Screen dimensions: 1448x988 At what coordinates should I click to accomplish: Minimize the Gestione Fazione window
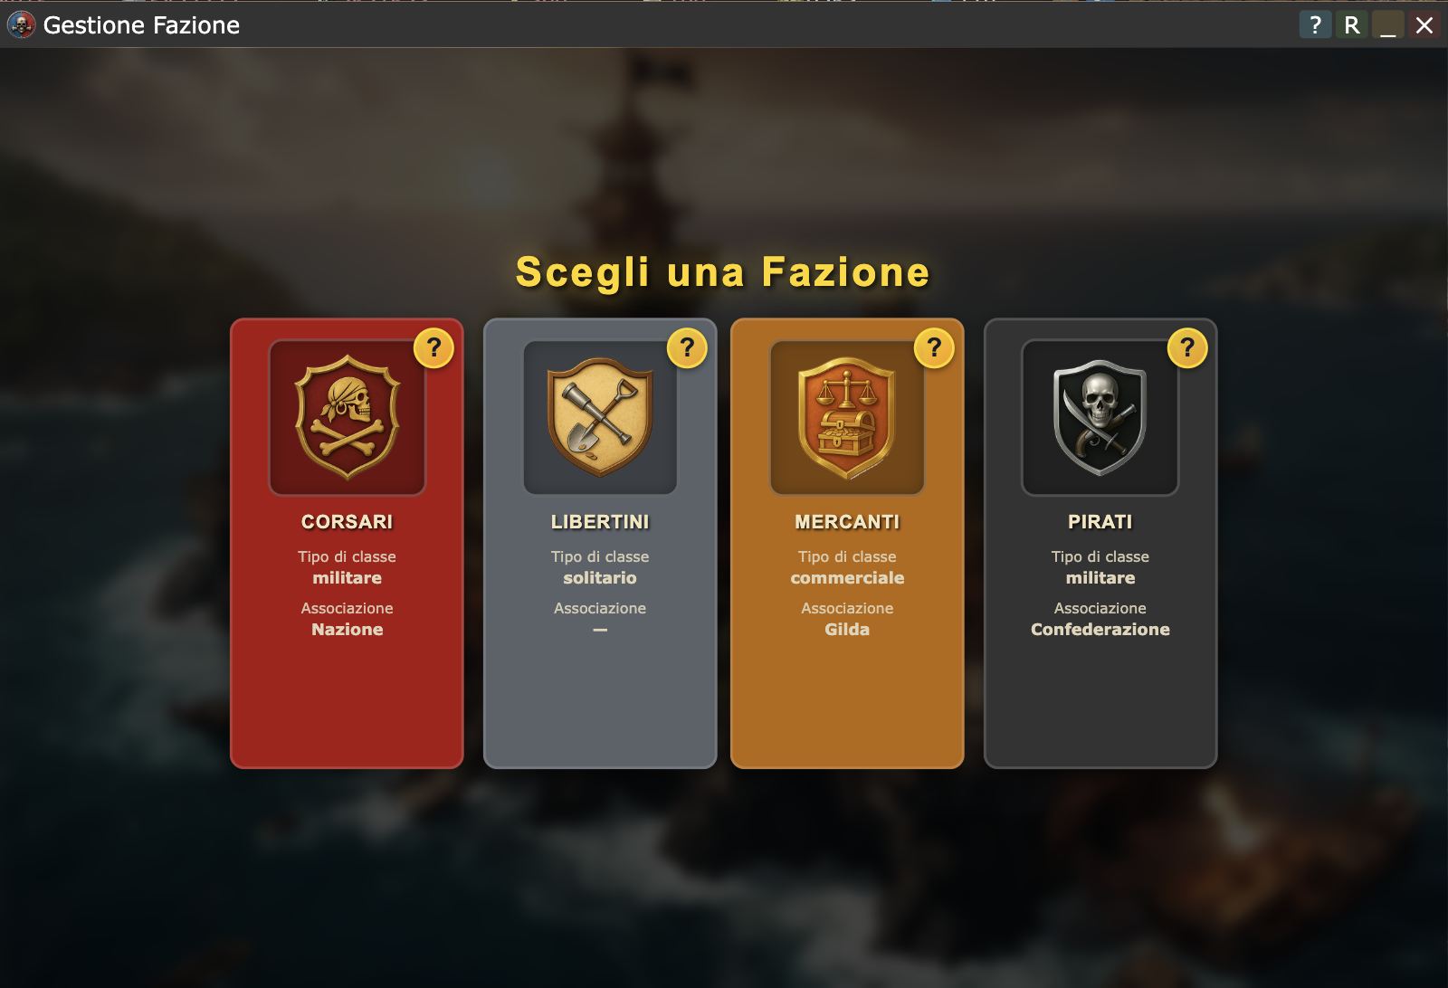pos(1388,24)
